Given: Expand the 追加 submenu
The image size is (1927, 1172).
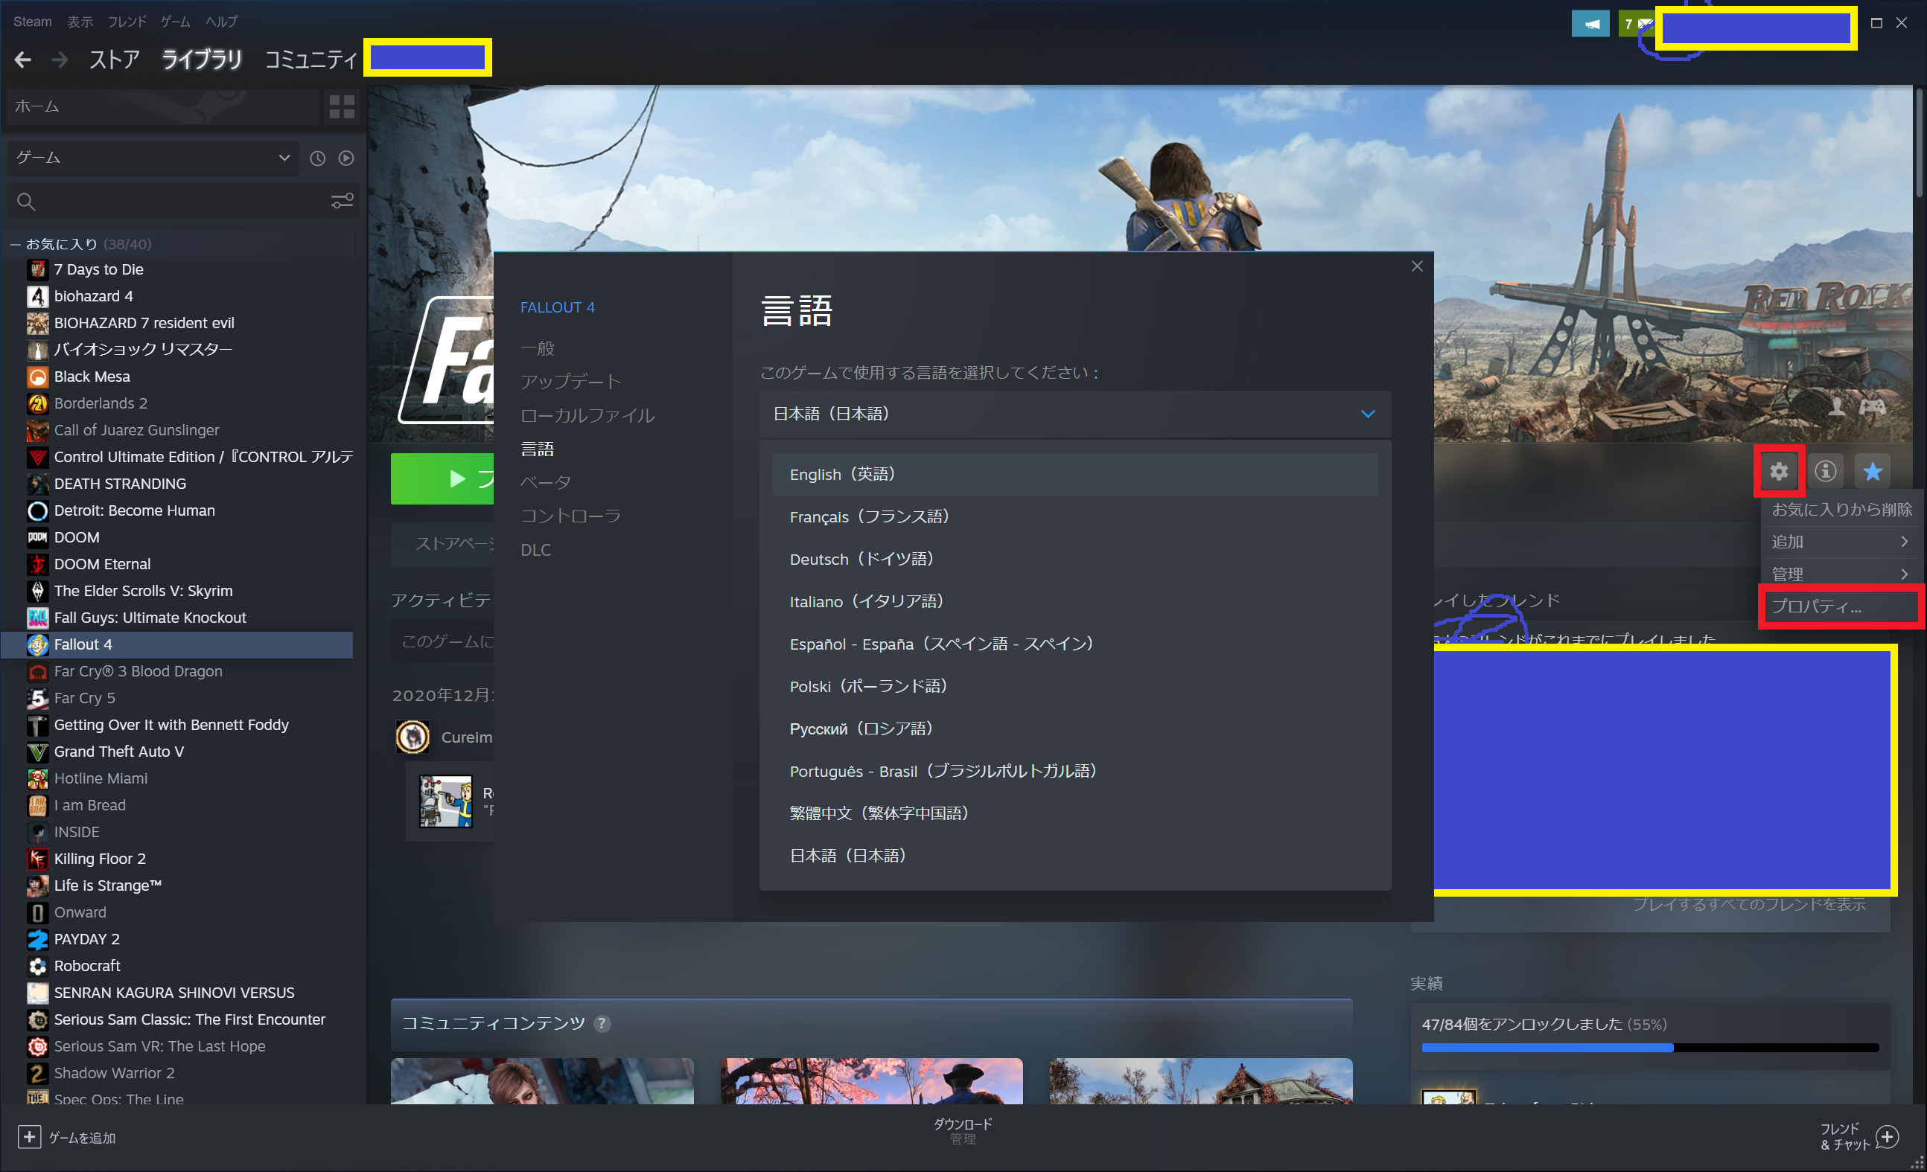Looking at the screenshot, I should [x=1840, y=542].
